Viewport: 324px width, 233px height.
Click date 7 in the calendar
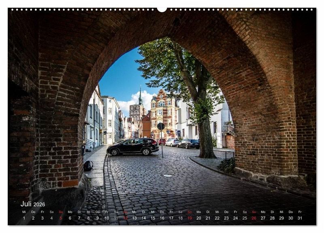(x=79, y=218)
